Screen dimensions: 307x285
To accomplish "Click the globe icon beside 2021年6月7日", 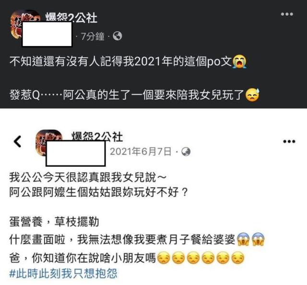I will point(186,152).
